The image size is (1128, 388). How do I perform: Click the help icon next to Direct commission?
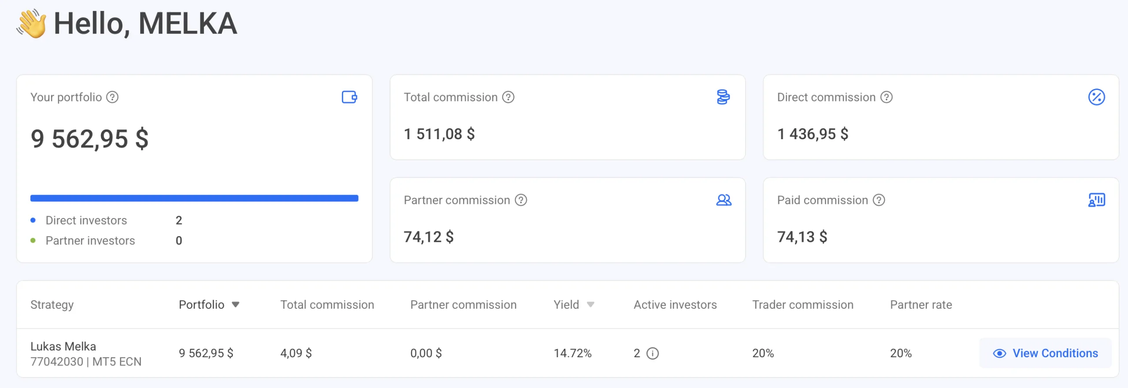(x=886, y=97)
